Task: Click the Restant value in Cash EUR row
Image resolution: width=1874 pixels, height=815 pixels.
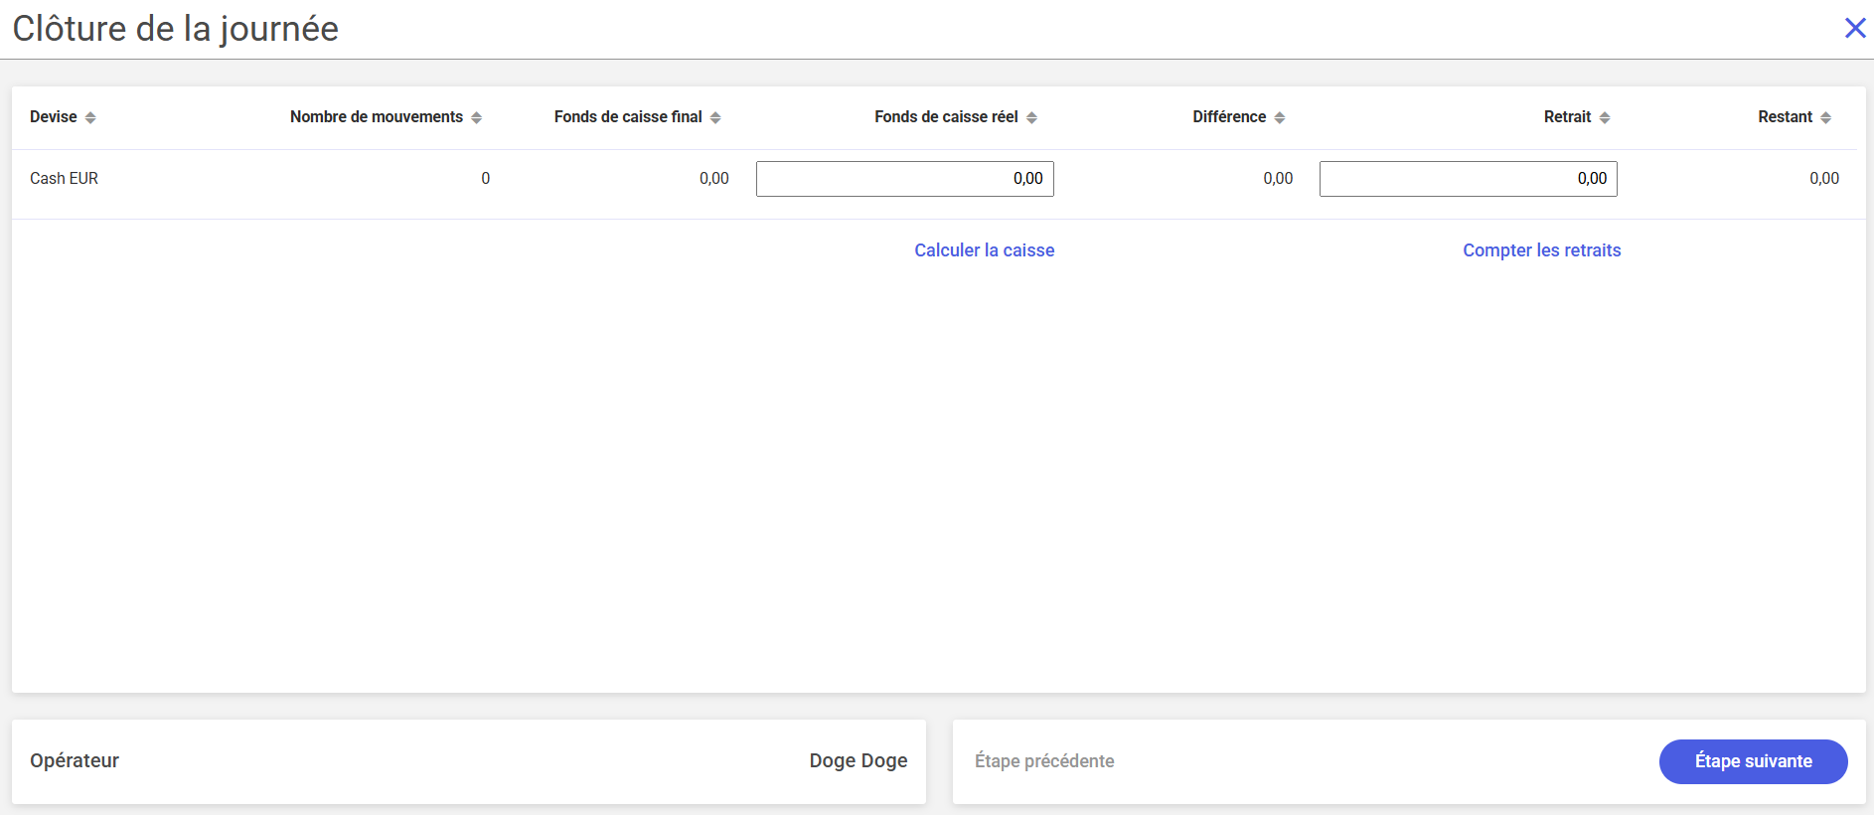Action: [1823, 179]
